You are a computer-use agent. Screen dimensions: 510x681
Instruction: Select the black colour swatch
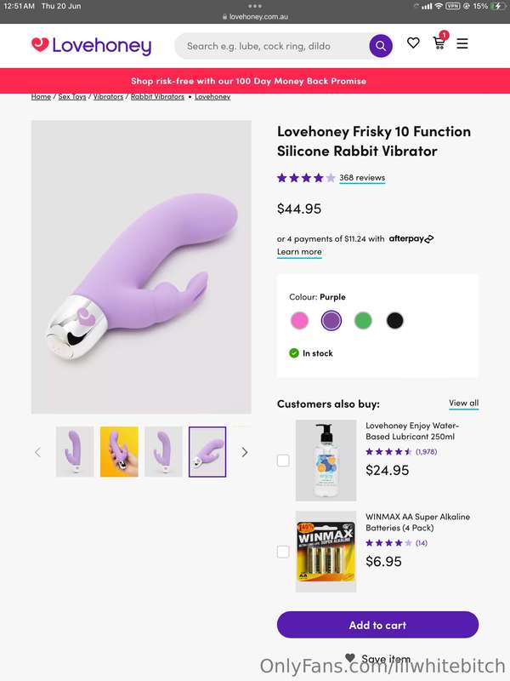pyautogui.click(x=394, y=321)
